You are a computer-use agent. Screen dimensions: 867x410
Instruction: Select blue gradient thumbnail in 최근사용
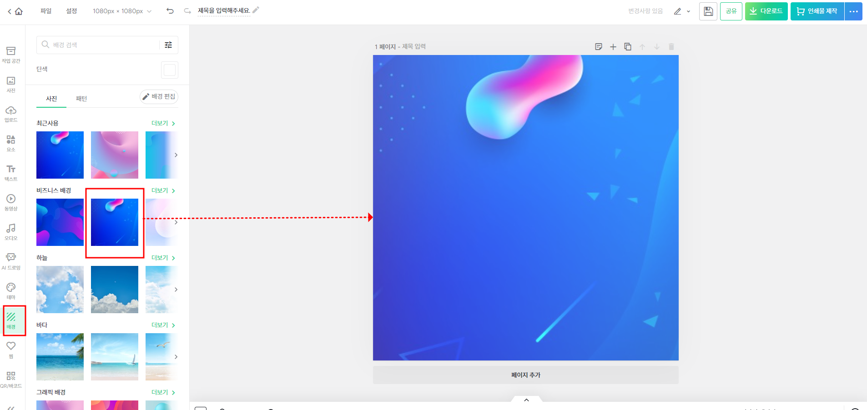tap(60, 155)
